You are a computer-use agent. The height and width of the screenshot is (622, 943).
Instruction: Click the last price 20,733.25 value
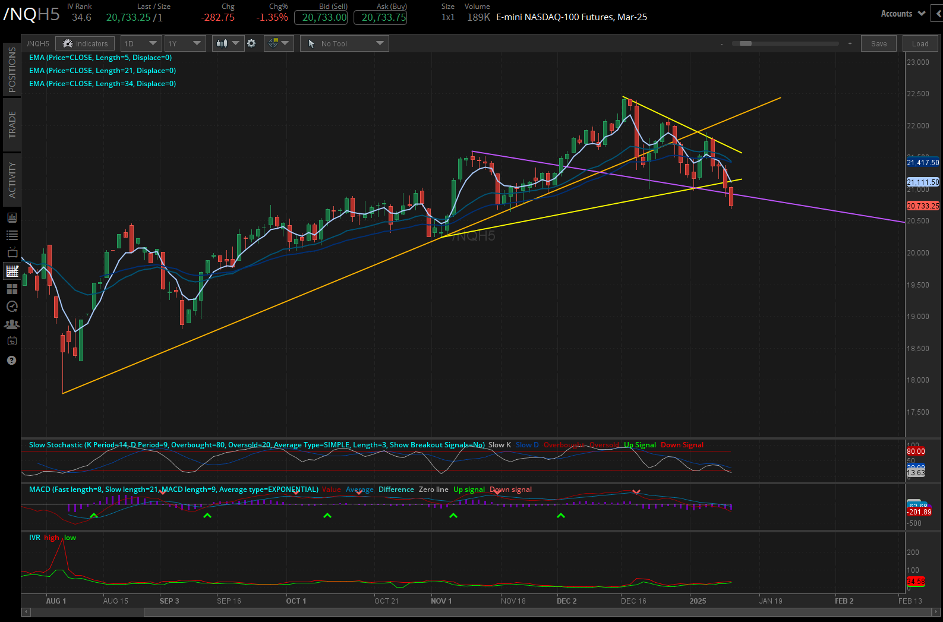tap(128, 17)
